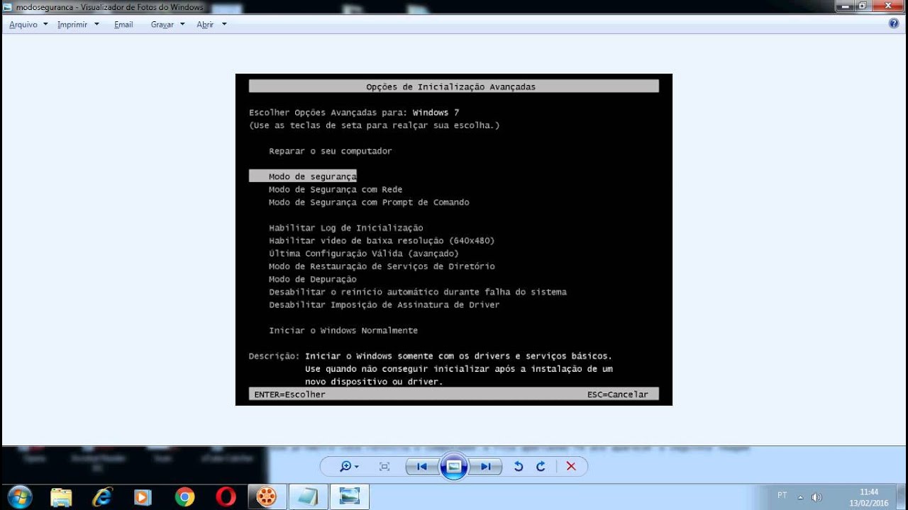
Task: Show hidden tray icons arrow
Action: [x=800, y=497]
